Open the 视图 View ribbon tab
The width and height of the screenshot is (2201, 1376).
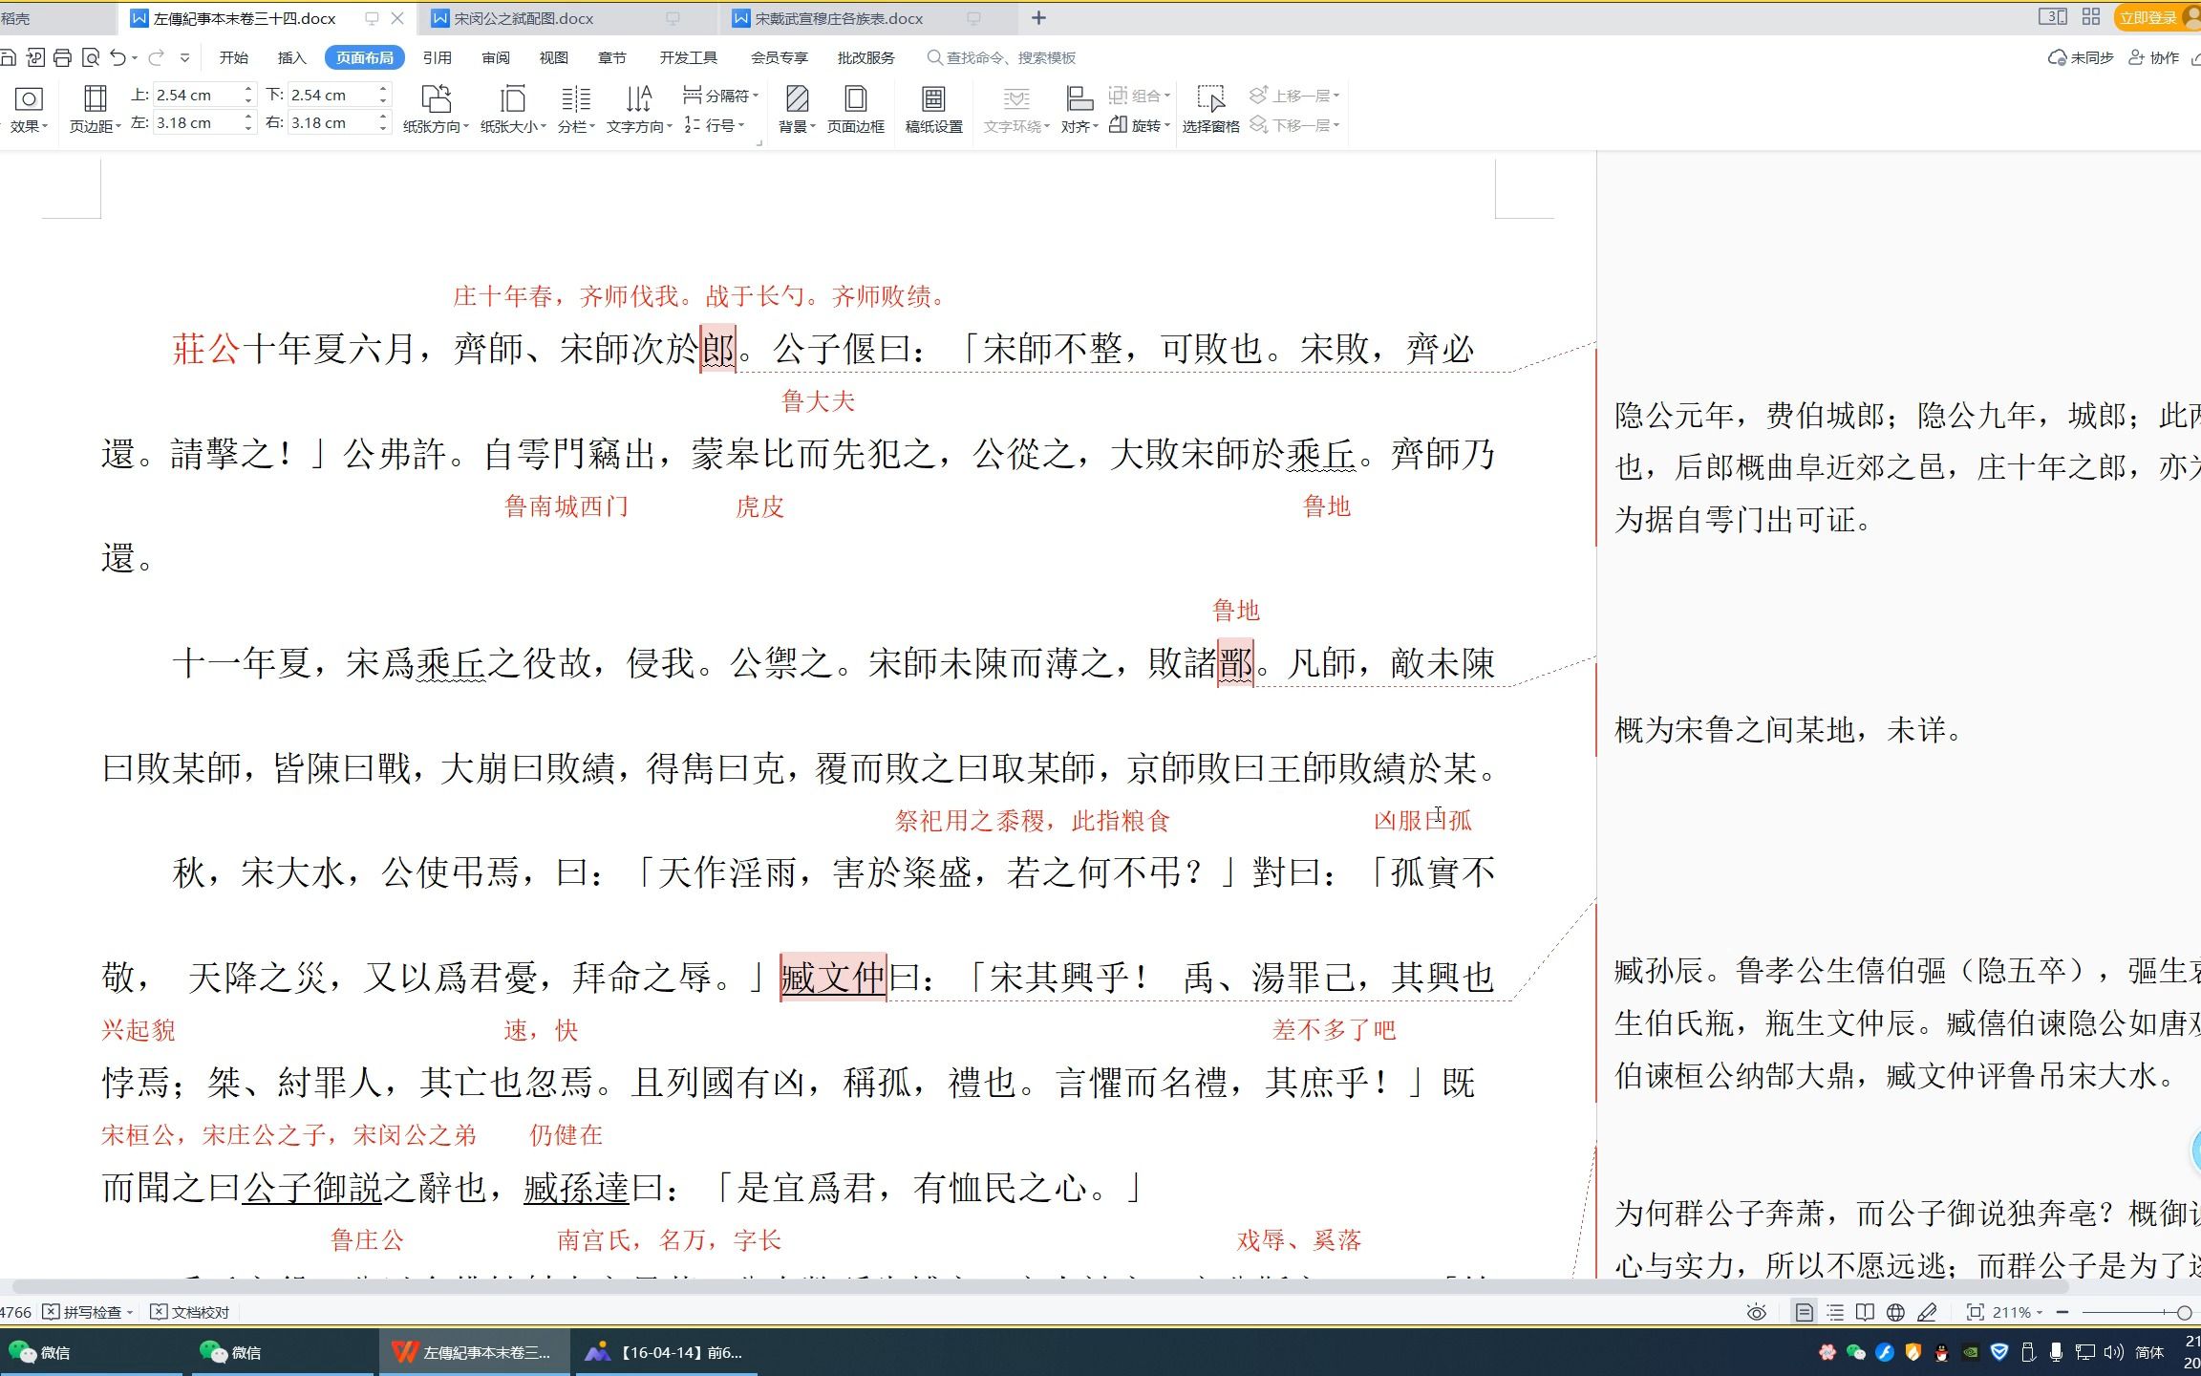(554, 57)
